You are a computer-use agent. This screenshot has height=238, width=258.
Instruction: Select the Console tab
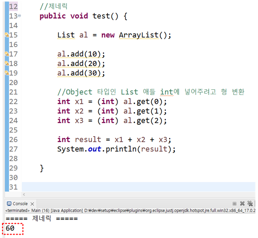click(x=20, y=204)
